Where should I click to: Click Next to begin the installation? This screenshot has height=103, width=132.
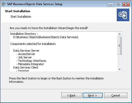coord(93,95)
